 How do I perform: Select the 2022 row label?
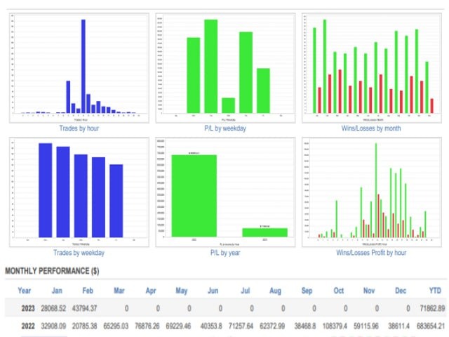tap(28, 326)
